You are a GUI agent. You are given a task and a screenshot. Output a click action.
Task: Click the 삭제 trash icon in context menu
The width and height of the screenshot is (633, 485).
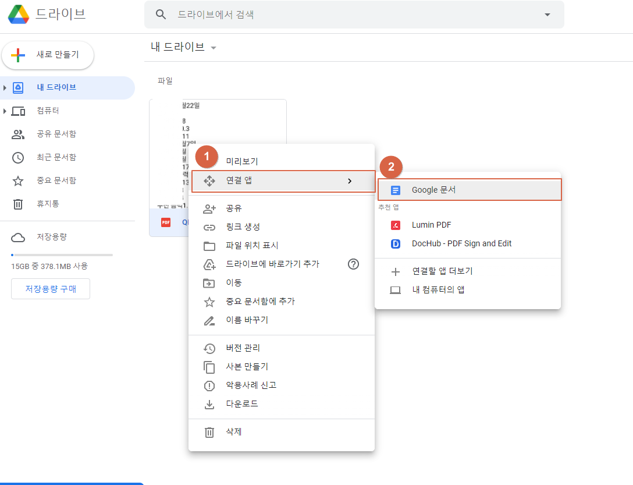tap(209, 432)
